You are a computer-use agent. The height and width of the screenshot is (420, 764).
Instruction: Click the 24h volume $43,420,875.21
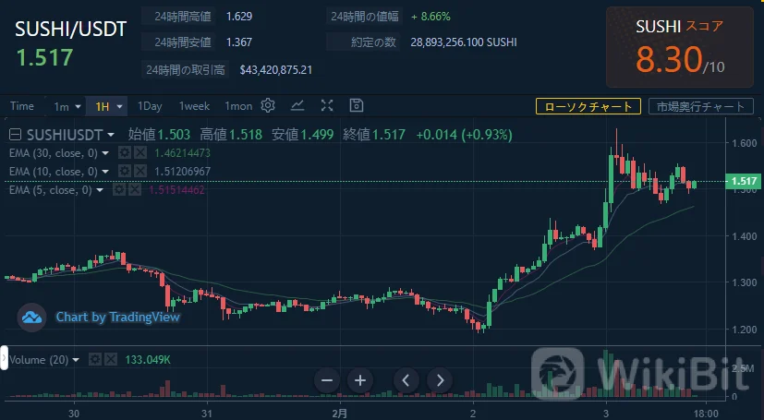tap(276, 70)
